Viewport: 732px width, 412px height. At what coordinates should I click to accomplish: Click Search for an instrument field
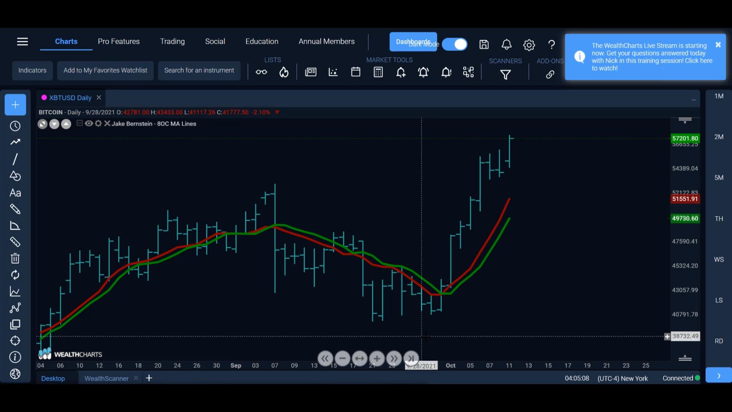tap(199, 71)
